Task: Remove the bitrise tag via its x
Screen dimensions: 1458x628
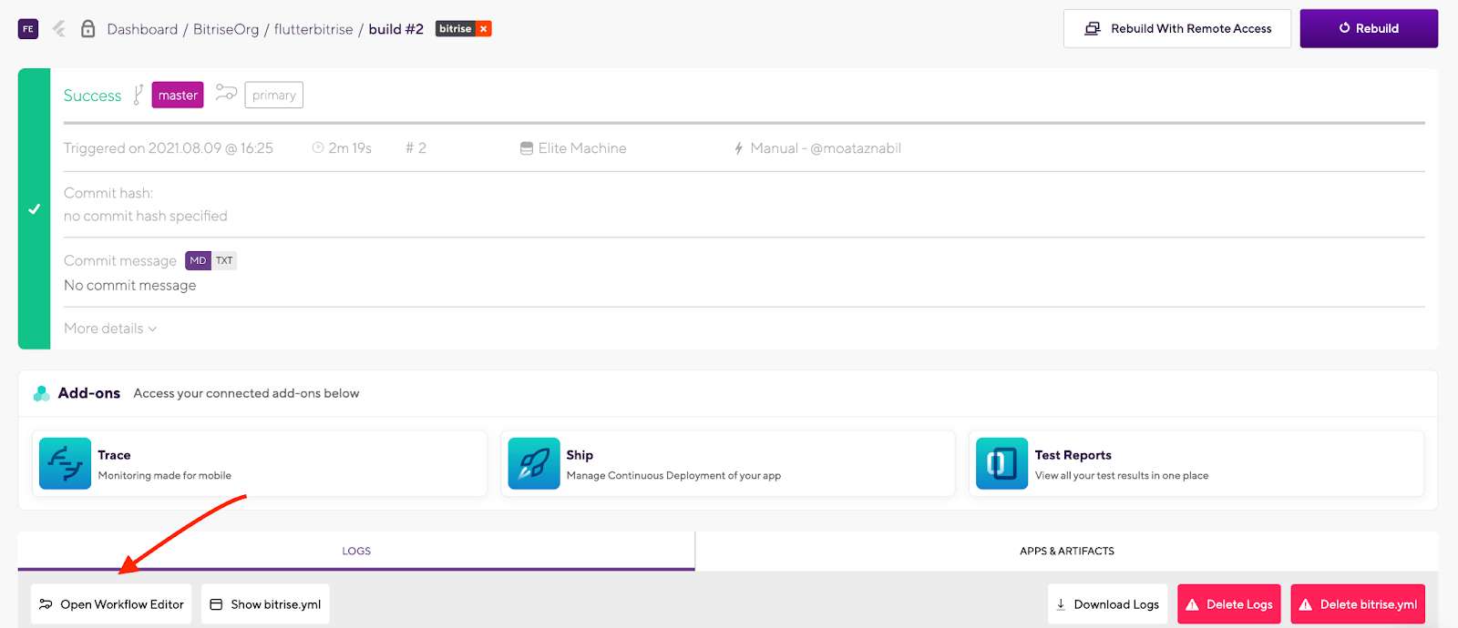Action: click(x=484, y=29)
